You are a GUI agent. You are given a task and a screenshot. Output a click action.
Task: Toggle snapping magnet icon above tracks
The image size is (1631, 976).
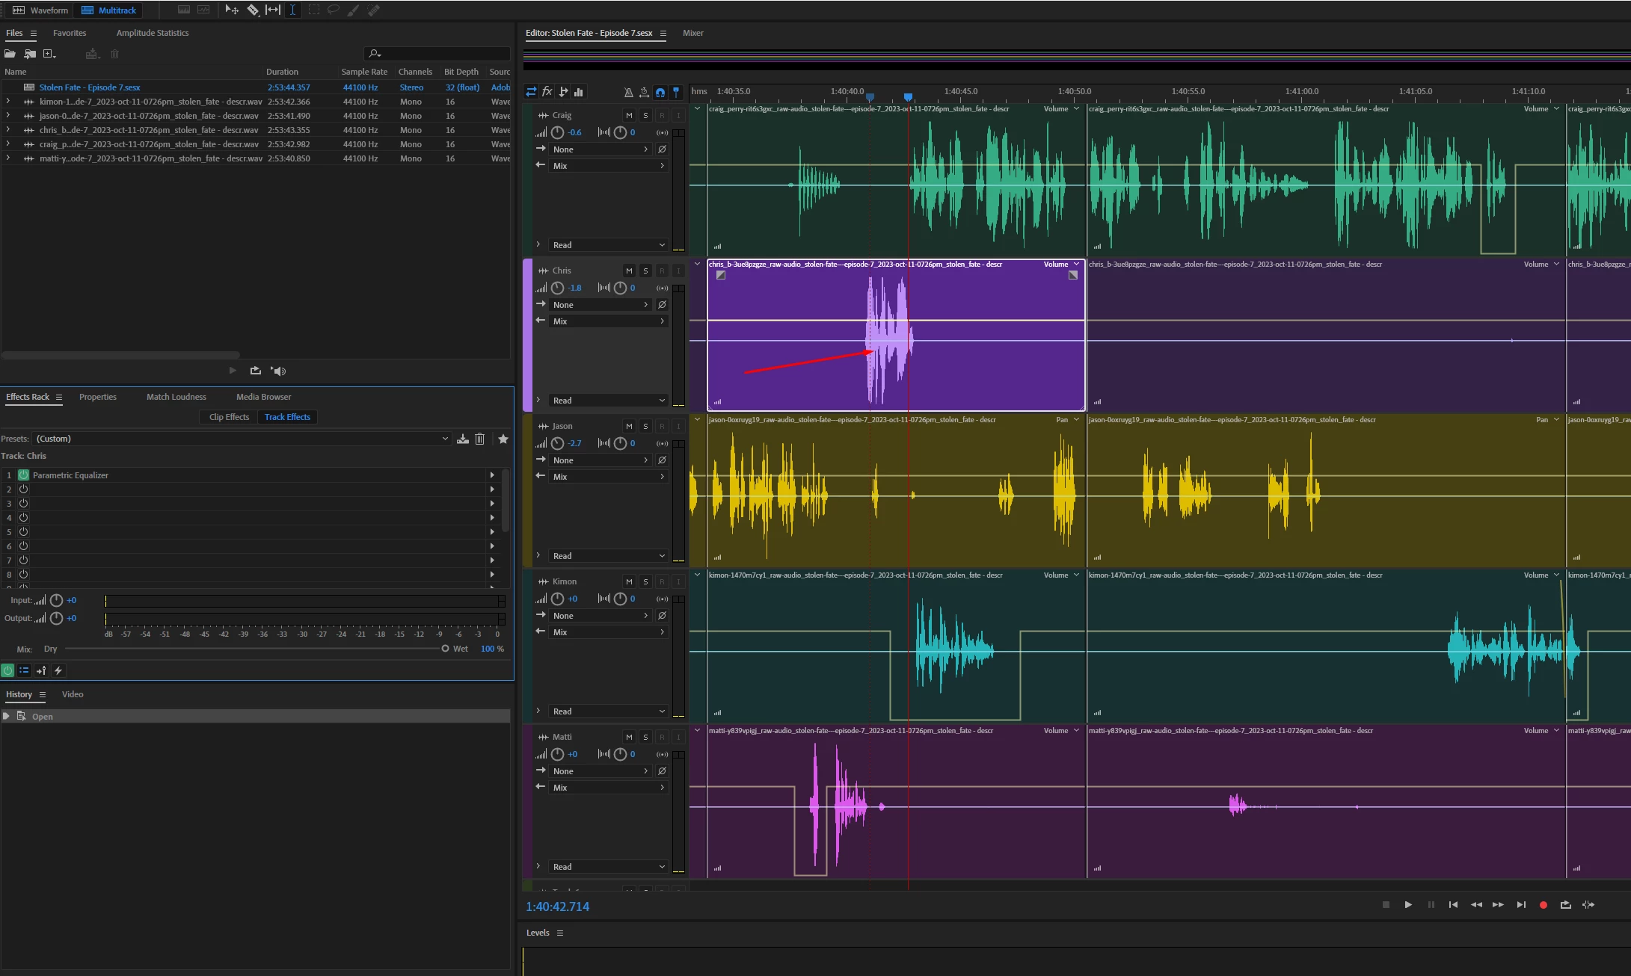point(660,92)
